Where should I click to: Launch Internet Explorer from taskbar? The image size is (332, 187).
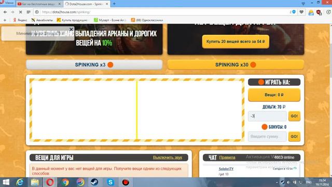(x=20, y=182)
